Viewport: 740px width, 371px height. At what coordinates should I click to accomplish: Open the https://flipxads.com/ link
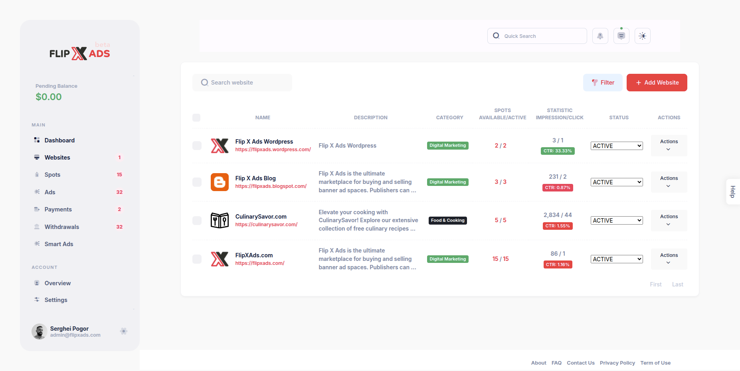click(x=260, y=263)
